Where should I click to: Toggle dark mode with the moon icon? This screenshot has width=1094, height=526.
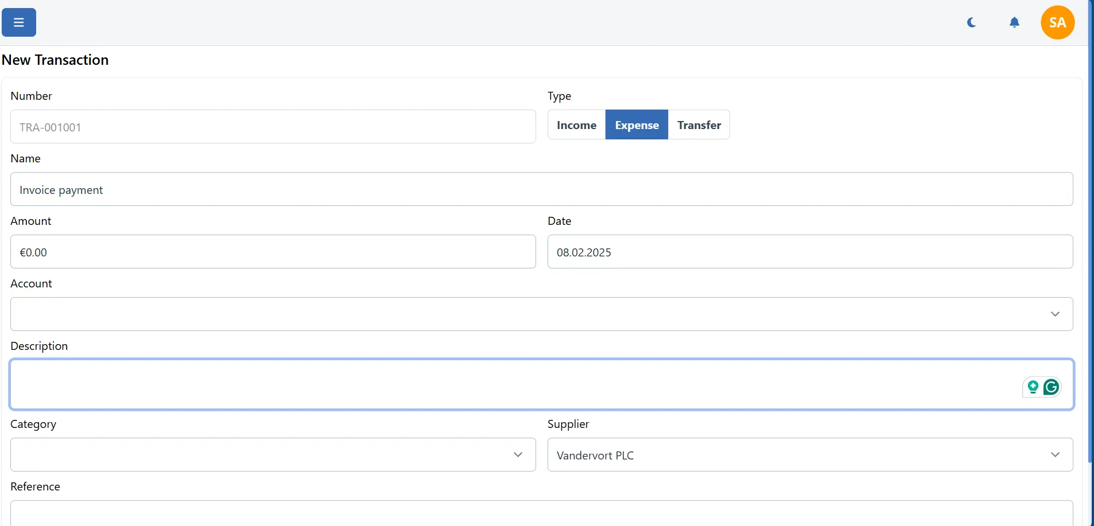[x=971, y=22]
